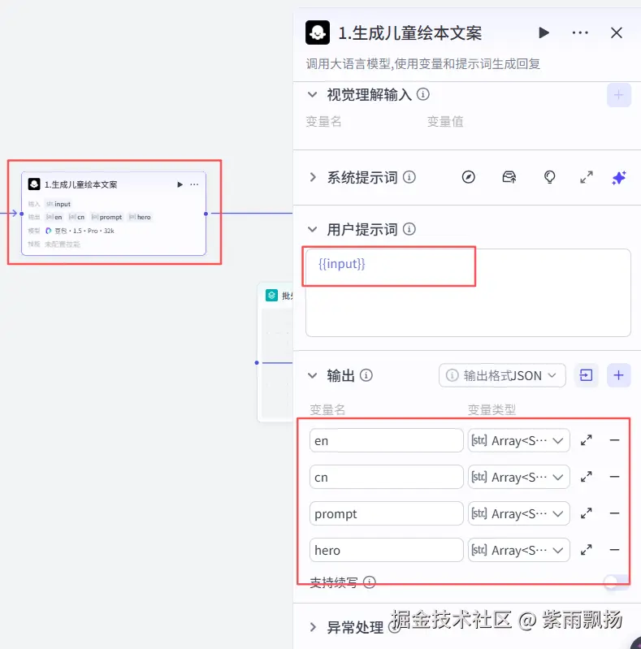Expand the system prompt editor to full view
641x649 pixels.
coord(586,177)
